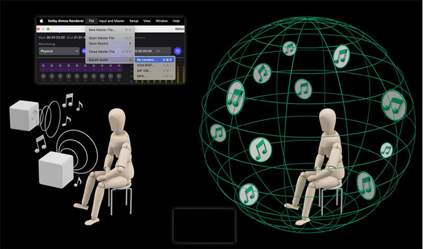Click the green window zoom button

click(48, 30)
